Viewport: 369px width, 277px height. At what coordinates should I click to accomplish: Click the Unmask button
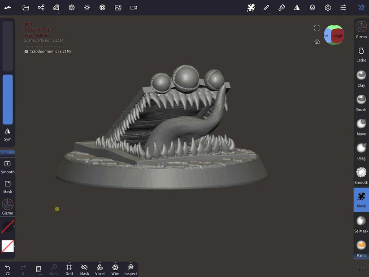(8, 152)
